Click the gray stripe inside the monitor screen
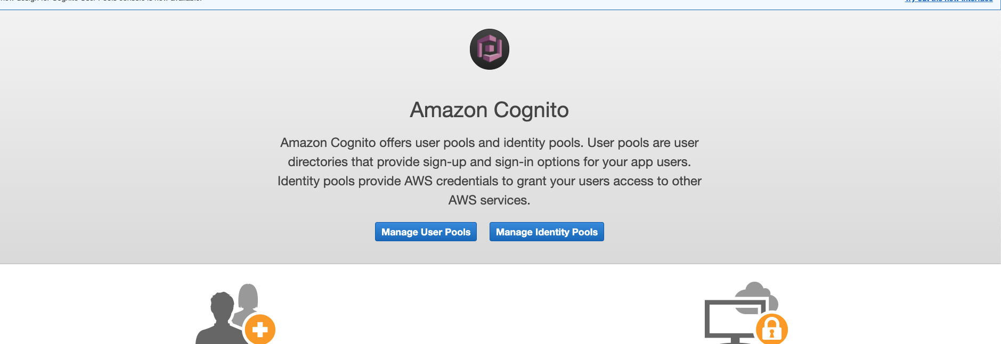Viewport: 1001px width, 344px height. coord(747,309)
